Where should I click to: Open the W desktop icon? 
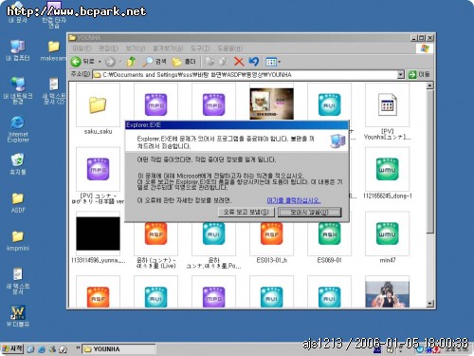point(18,316)
